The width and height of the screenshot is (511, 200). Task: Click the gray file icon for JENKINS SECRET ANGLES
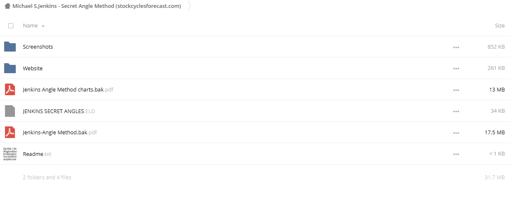coord(10,111)
